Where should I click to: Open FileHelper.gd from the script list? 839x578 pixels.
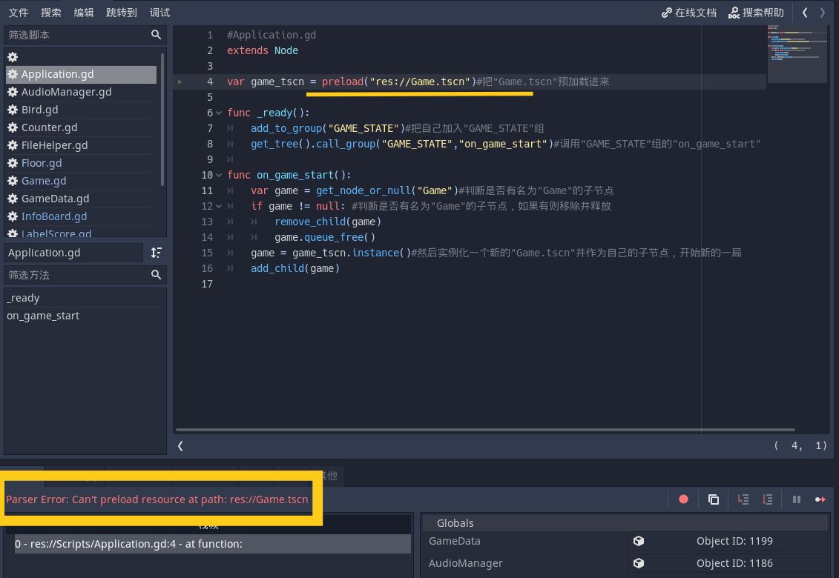click(x=81, y=145)
